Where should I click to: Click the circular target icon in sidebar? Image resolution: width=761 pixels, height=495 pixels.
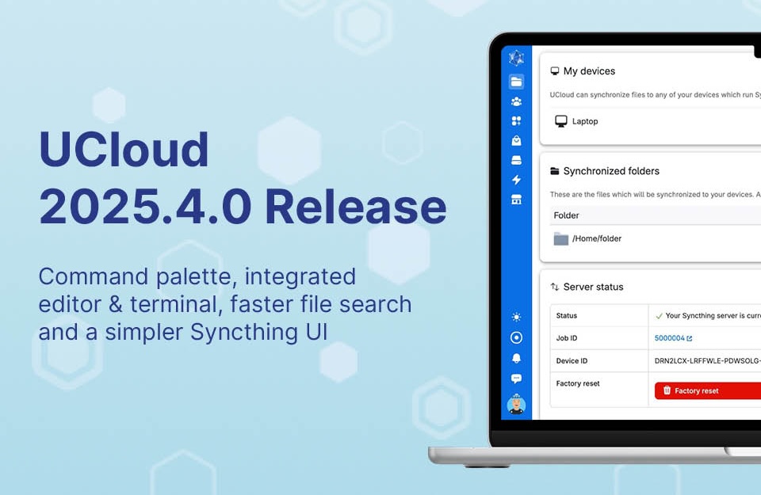(x=516, y=337)
